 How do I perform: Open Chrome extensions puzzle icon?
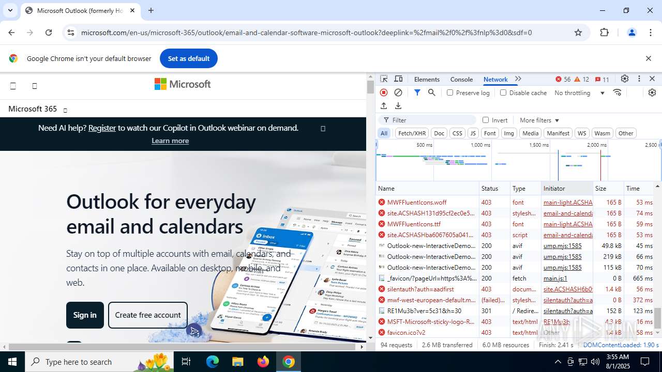pos(604,33)
